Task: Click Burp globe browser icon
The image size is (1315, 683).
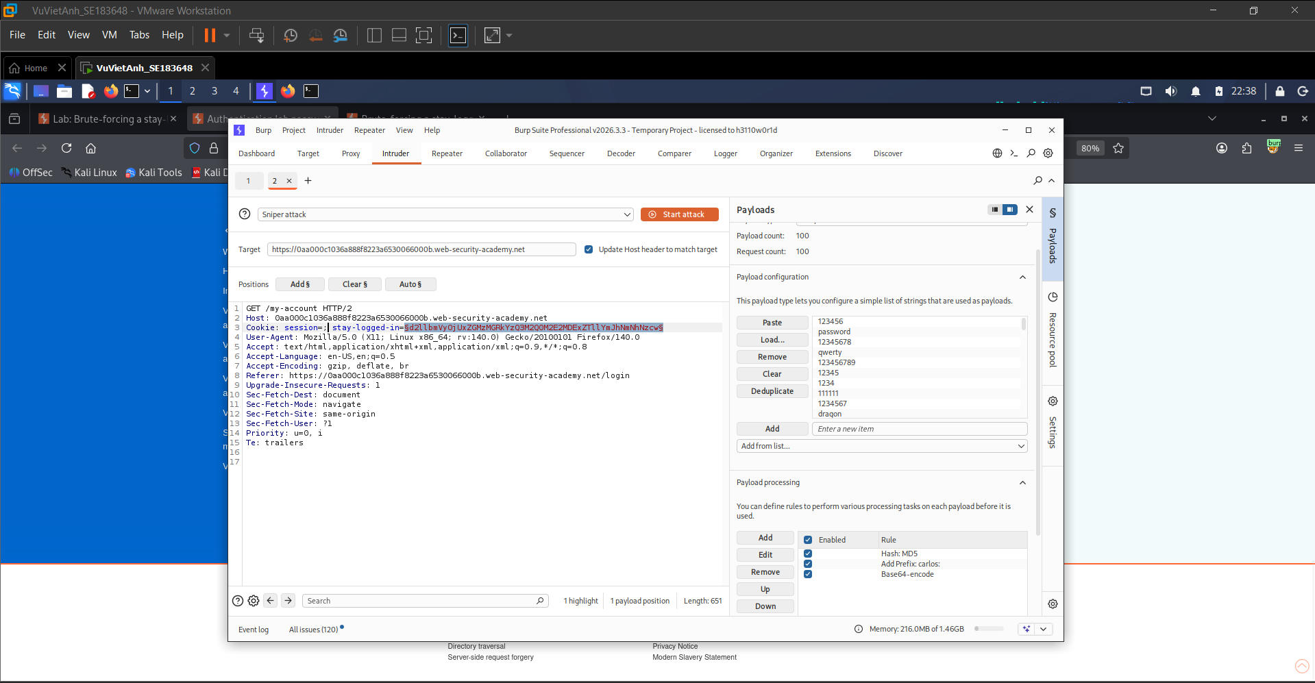Action: 997,153
